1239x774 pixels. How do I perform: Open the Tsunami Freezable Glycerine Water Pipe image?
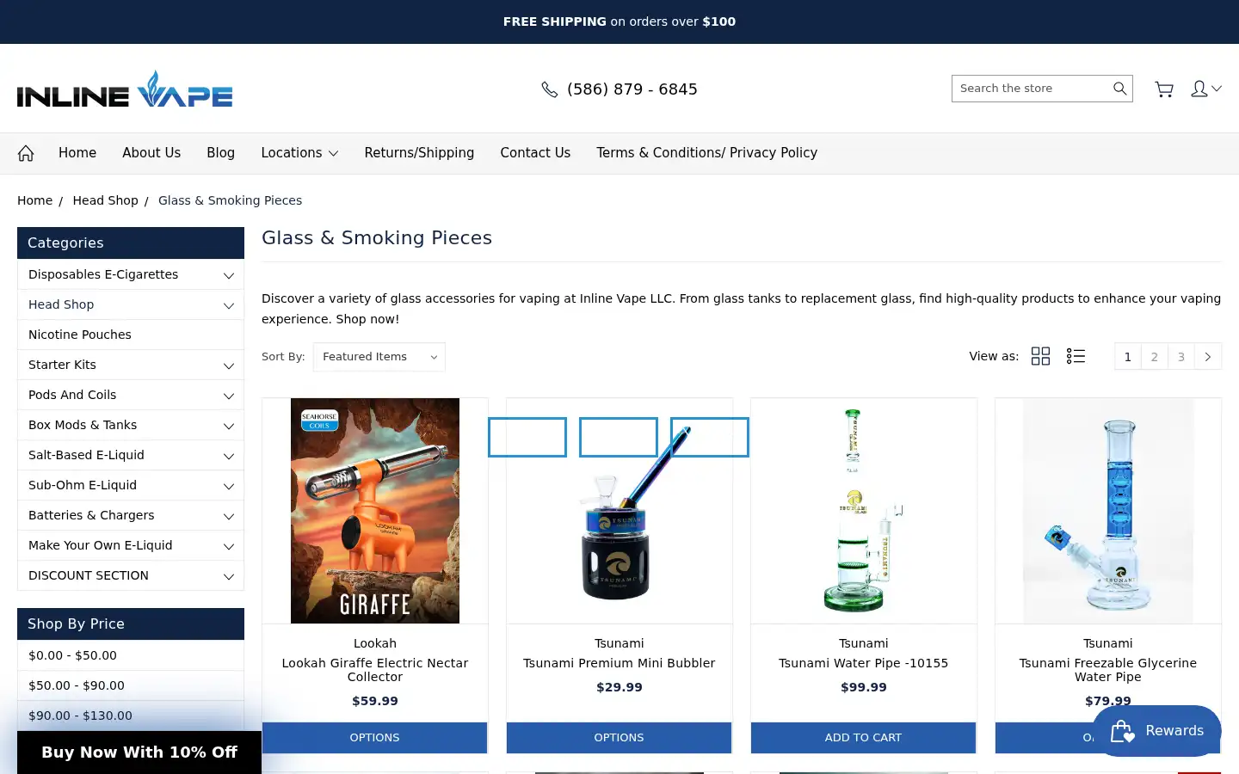(1108, 511)
